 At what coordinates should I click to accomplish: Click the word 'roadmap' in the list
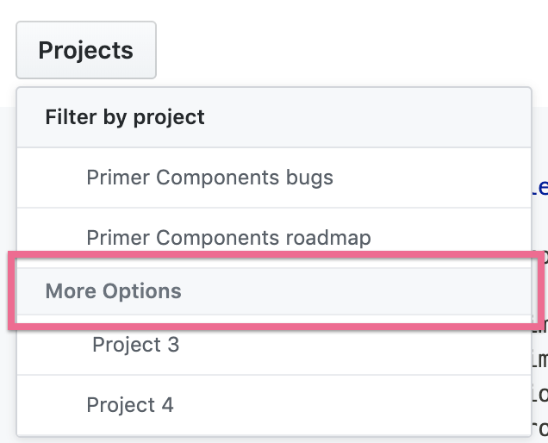tap(329, 237)
